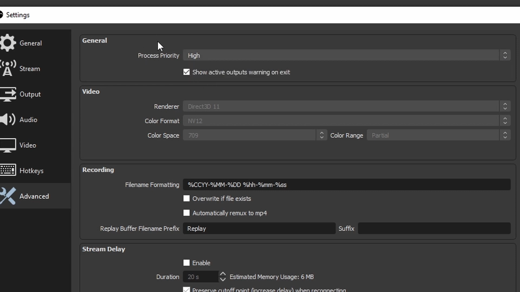The width and height of the screenshot is (520, 292).
Task: Uncheck Show active outputs warning on exit
Action: click(187, 72)
